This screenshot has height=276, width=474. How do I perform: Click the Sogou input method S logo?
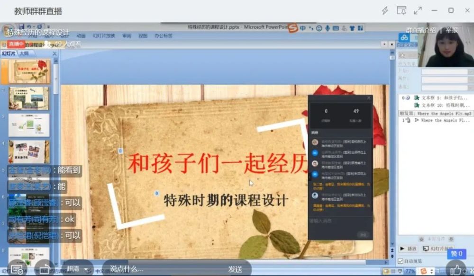click(292, 28)
